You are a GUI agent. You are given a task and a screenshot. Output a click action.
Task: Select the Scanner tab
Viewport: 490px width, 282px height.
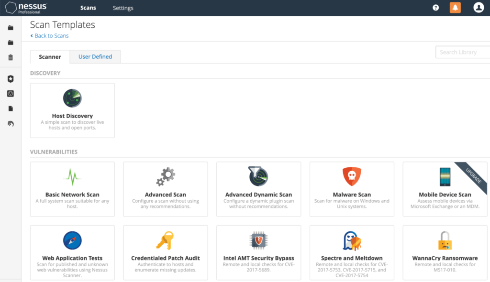click(50, 57)
